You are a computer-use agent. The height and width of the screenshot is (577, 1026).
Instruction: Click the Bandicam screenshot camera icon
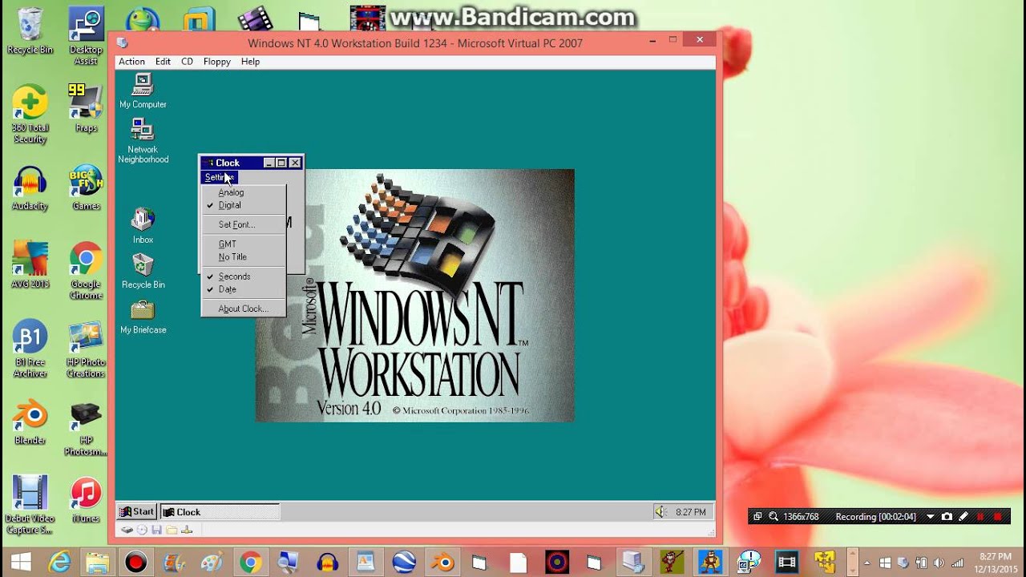947,517
